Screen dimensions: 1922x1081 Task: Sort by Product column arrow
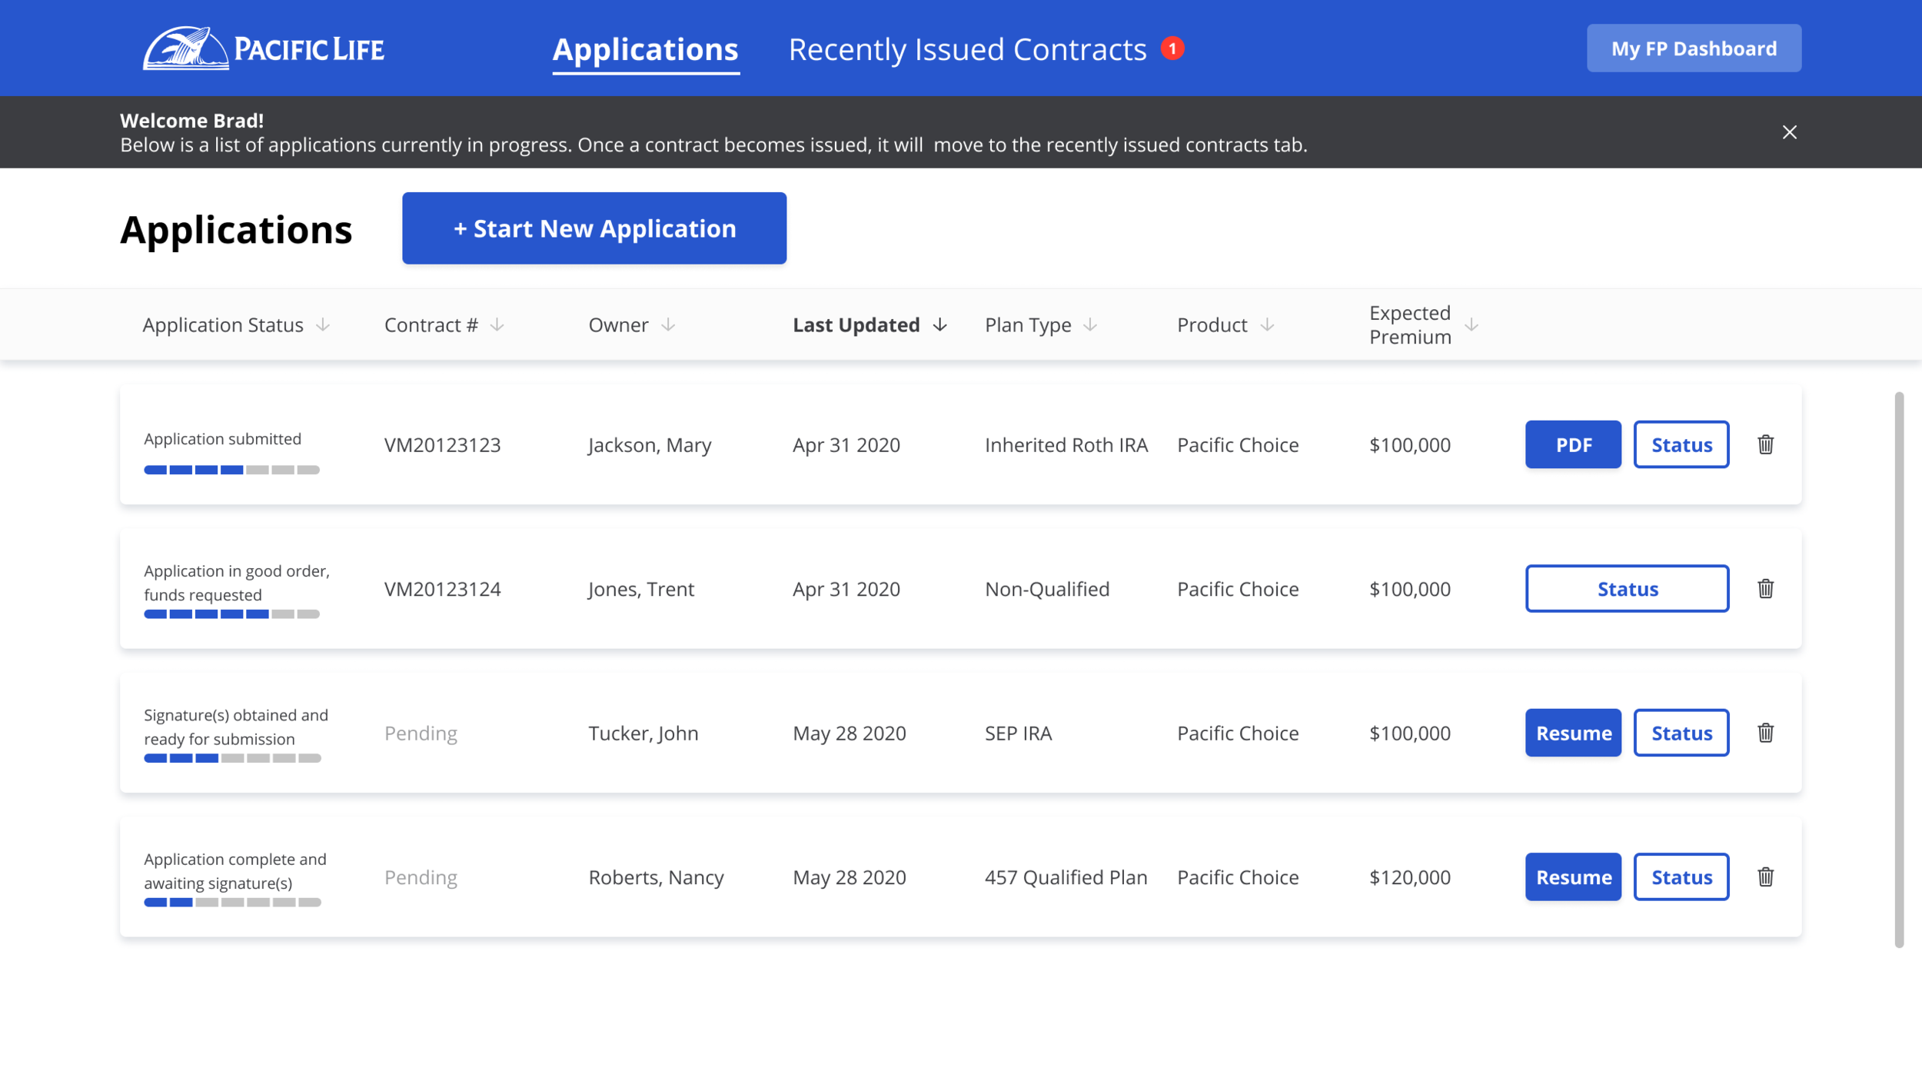[x=1267, y=324]
